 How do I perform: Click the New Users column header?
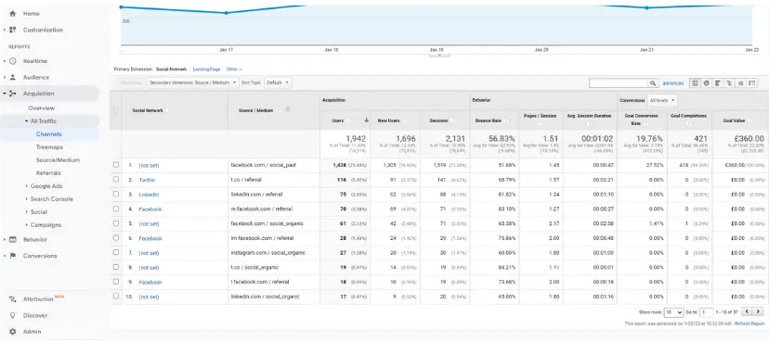click(388, 120)
